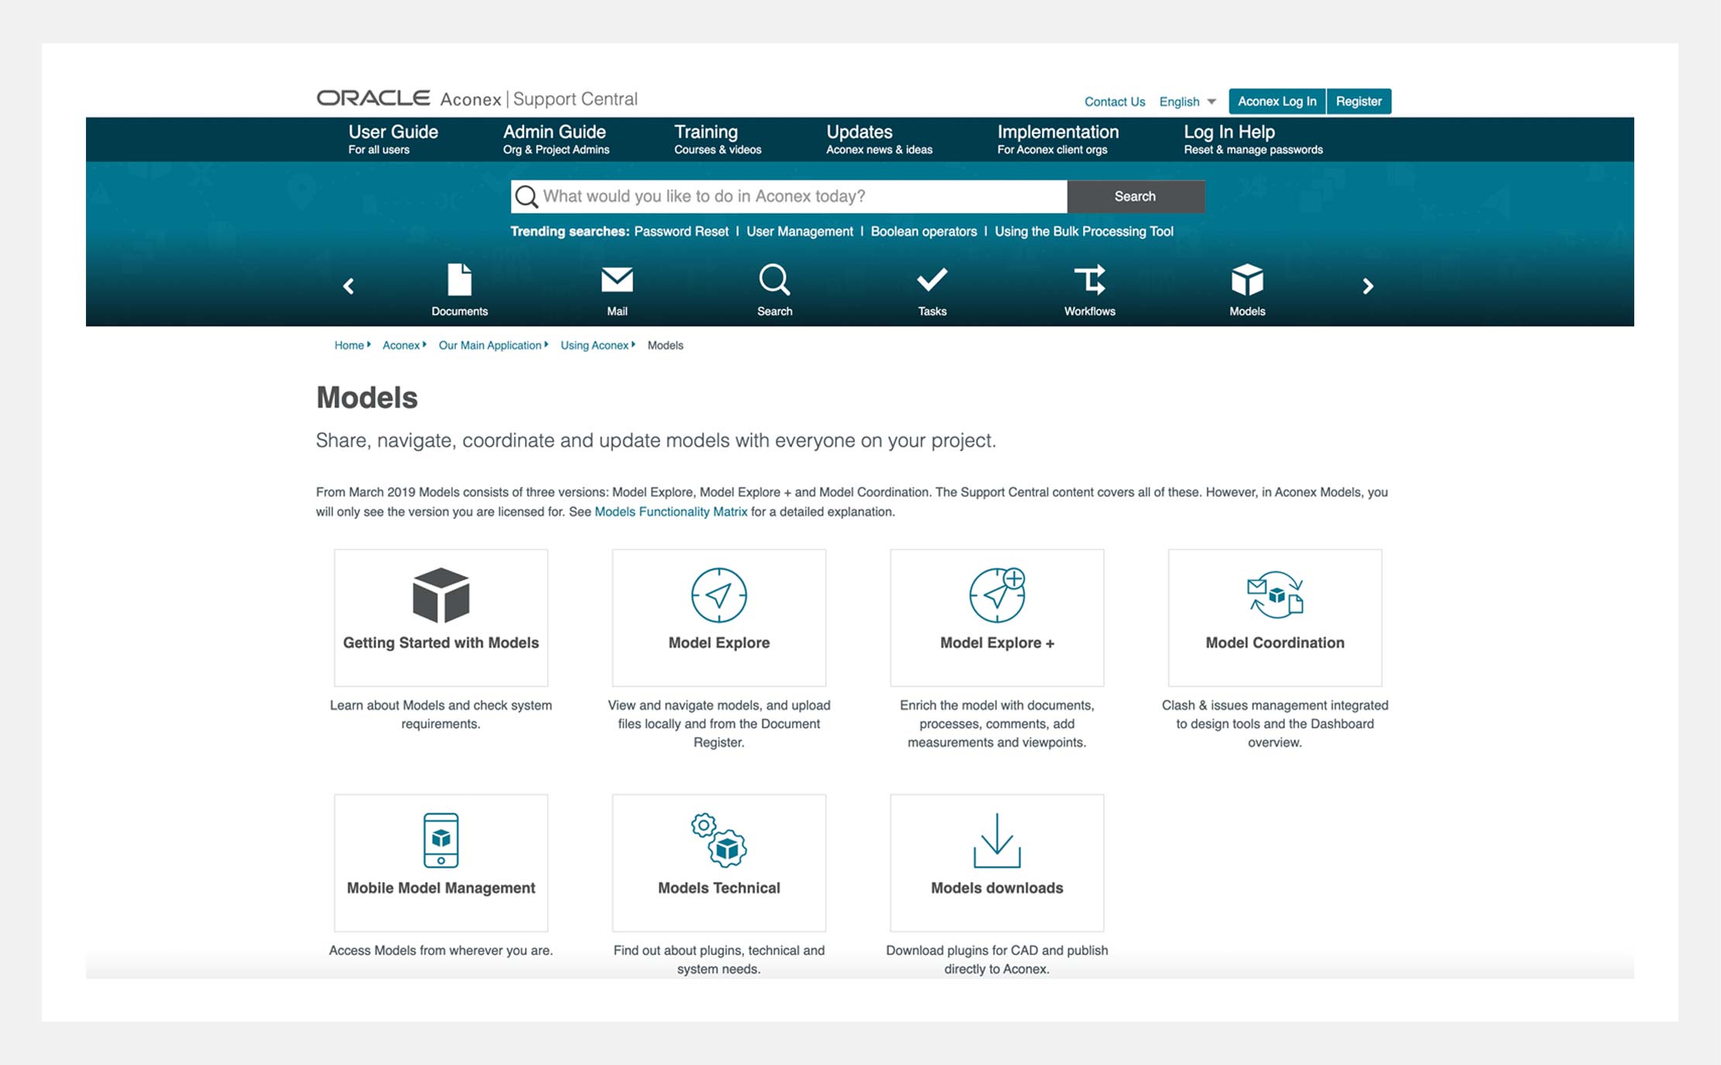
Task: Click the Aconex Log In button
Action: (x=1277, y=101)
